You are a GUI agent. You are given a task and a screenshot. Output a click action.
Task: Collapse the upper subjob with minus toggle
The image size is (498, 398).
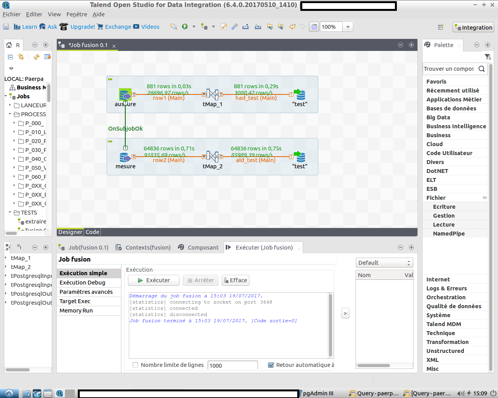[x=110, y=79]
